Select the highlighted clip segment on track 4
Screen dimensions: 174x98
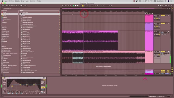pos(78,58)
